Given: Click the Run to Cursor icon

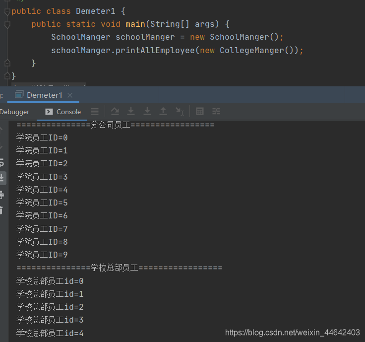Looking at the screenshot, I should [x=180, y=111].
